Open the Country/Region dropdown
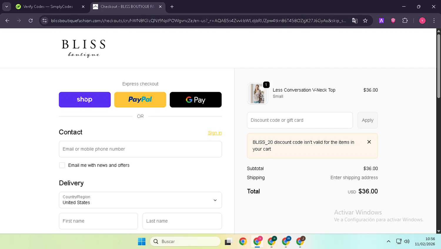The width and height of the screenshot is (441, 249). click(140, 200)
